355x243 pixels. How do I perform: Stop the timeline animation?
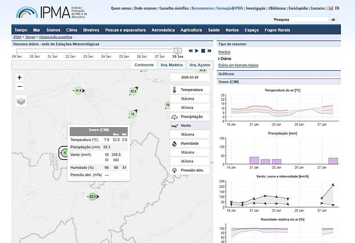[203, 51]
